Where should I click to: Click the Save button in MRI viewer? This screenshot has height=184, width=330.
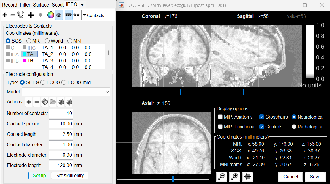[315, 177]
